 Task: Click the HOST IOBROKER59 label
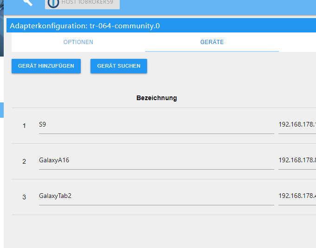[87, 2]
